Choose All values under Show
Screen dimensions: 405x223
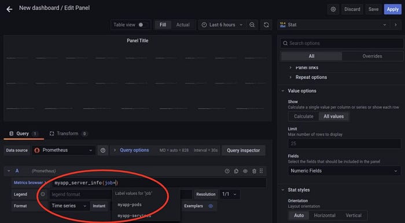[x=334, y=116]
